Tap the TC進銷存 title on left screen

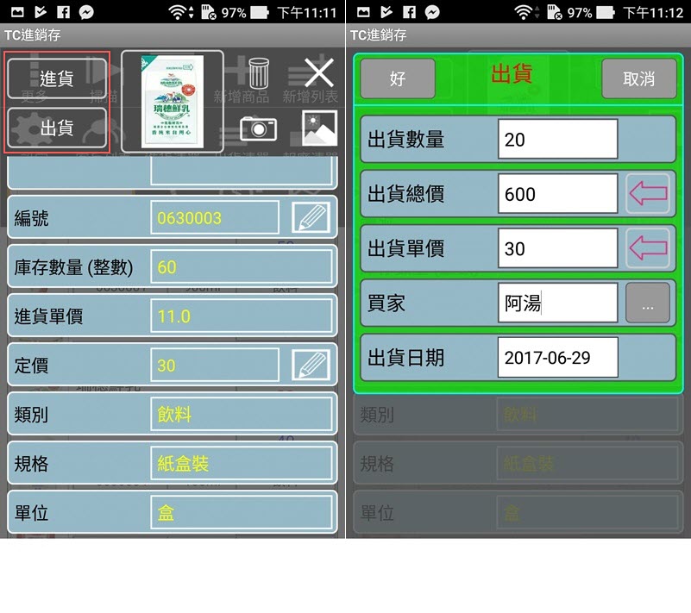tap(33, 35)
